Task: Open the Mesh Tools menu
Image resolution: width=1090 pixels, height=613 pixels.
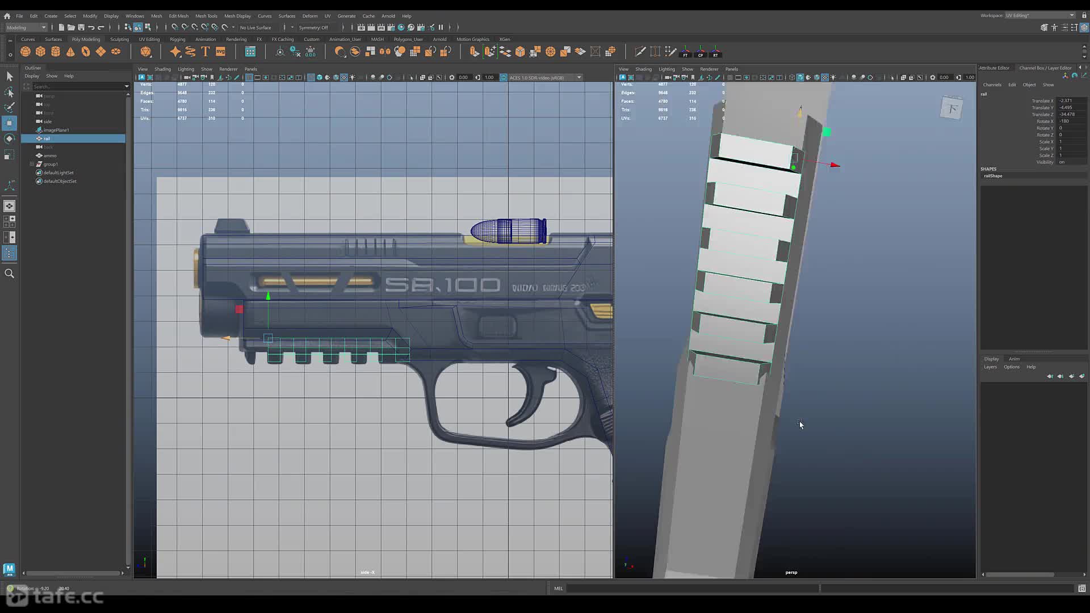Action: 206,16
